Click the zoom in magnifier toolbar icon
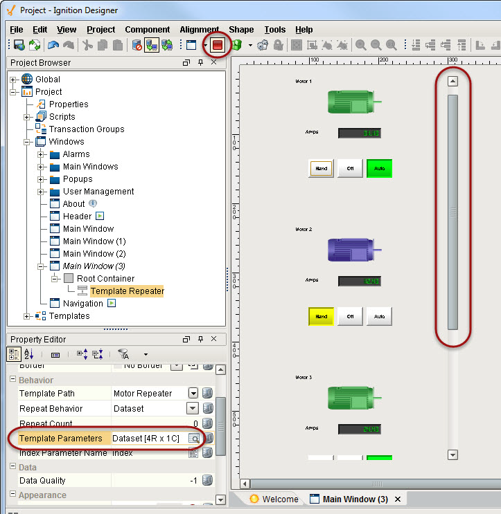 361,45
